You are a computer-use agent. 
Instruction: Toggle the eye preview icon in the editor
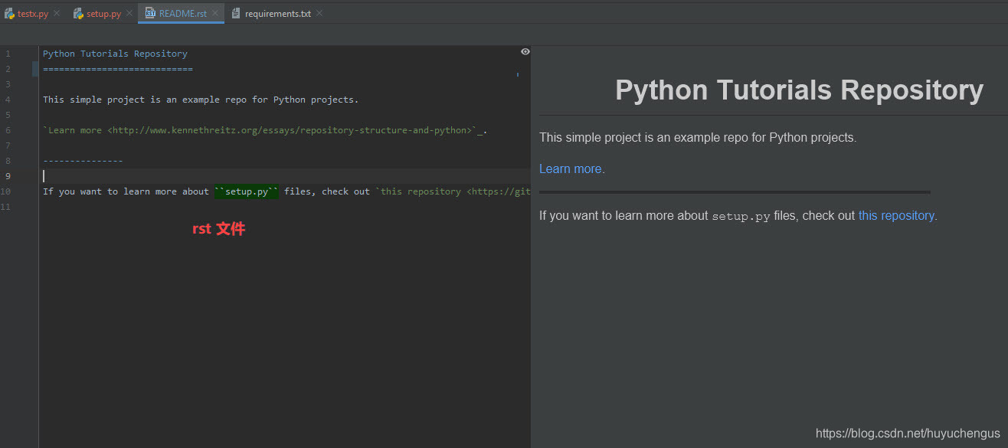coord(525,51)
